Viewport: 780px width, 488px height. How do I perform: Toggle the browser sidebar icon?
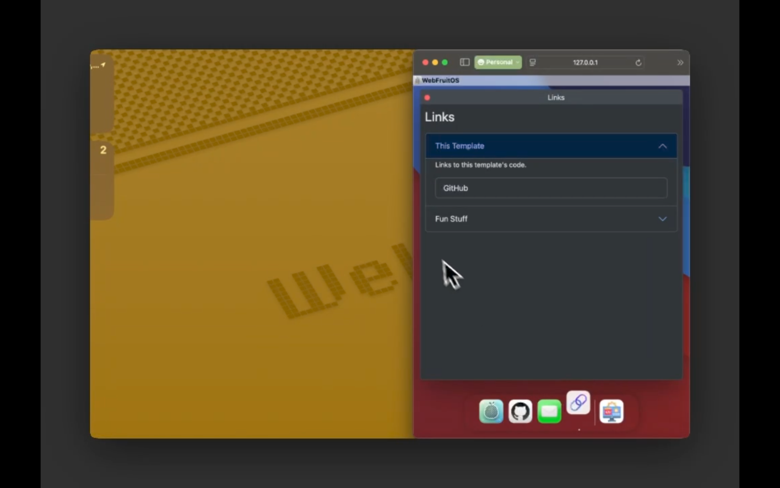[x=464, y=62]
